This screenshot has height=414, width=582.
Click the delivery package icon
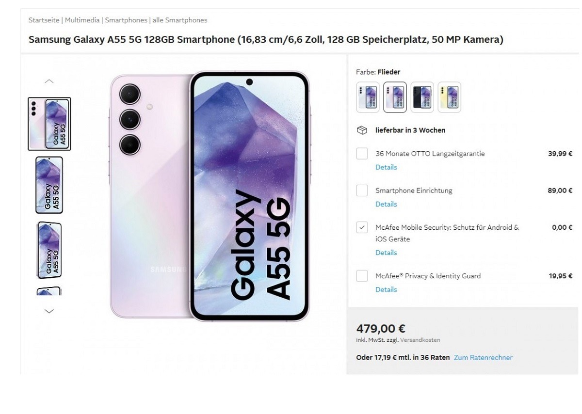point(361,130)
